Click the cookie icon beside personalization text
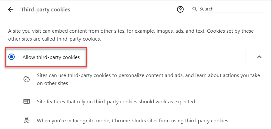 [26, 79]
